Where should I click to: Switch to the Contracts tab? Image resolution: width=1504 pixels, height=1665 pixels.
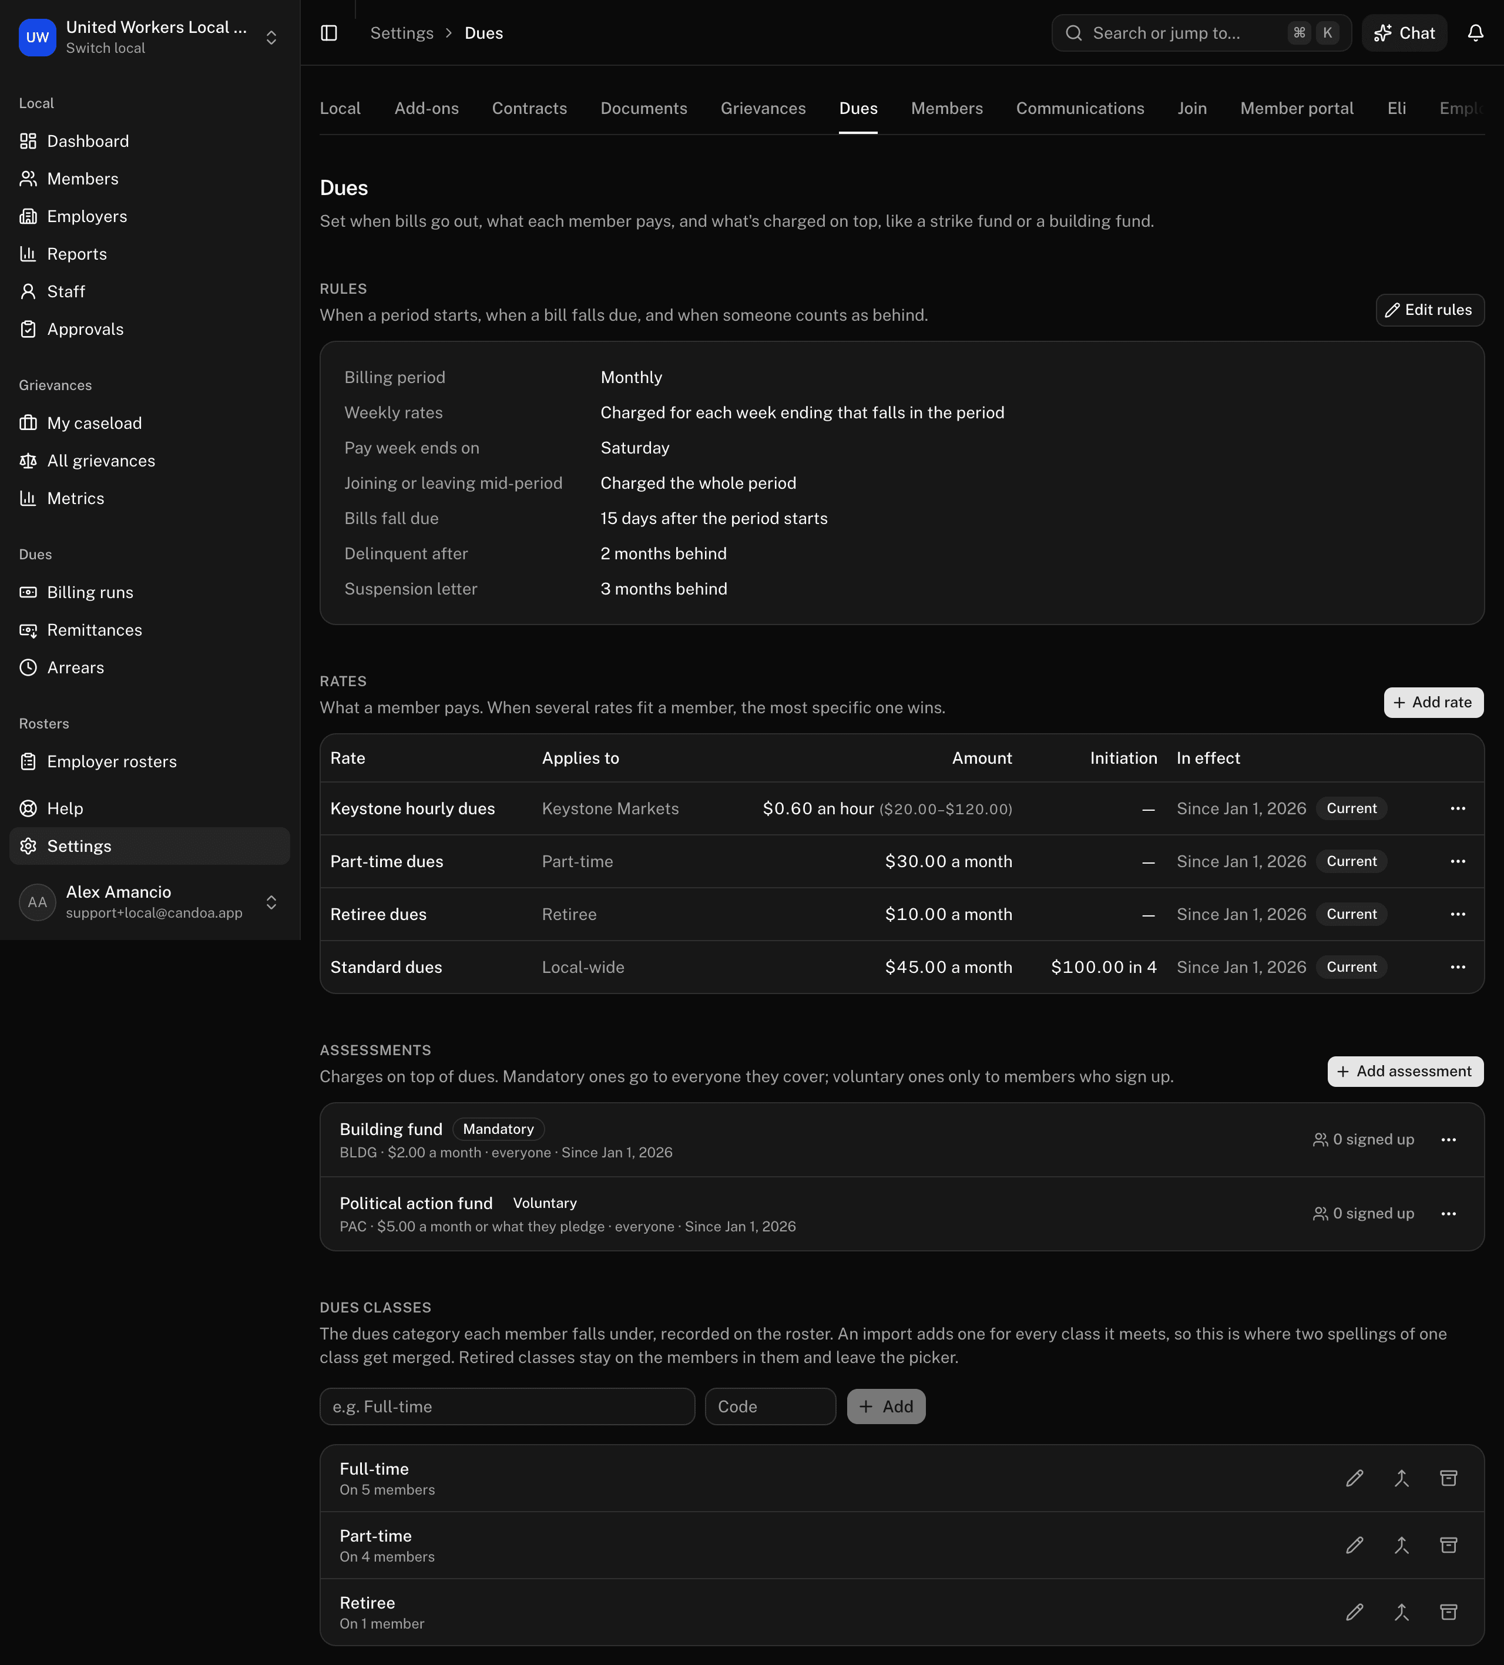(x=529, y=108)
